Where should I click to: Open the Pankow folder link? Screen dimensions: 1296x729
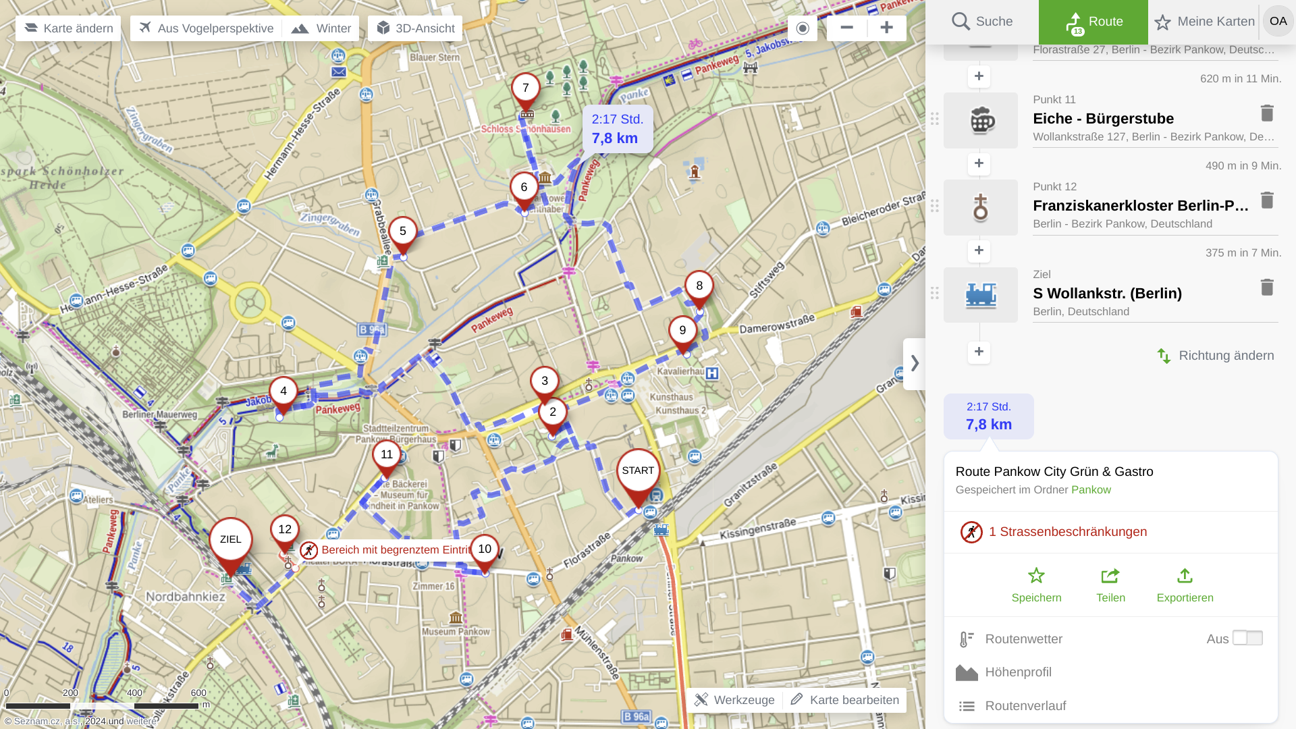coord(1091,490)
